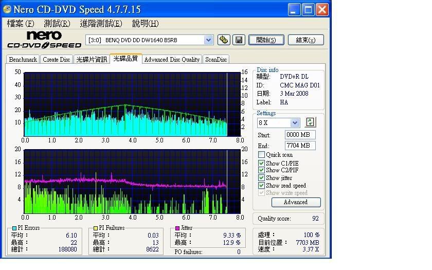Click the PI Errors average 6.10
Viewport: 432px width, 270px height.
click(x=71, y=236)
